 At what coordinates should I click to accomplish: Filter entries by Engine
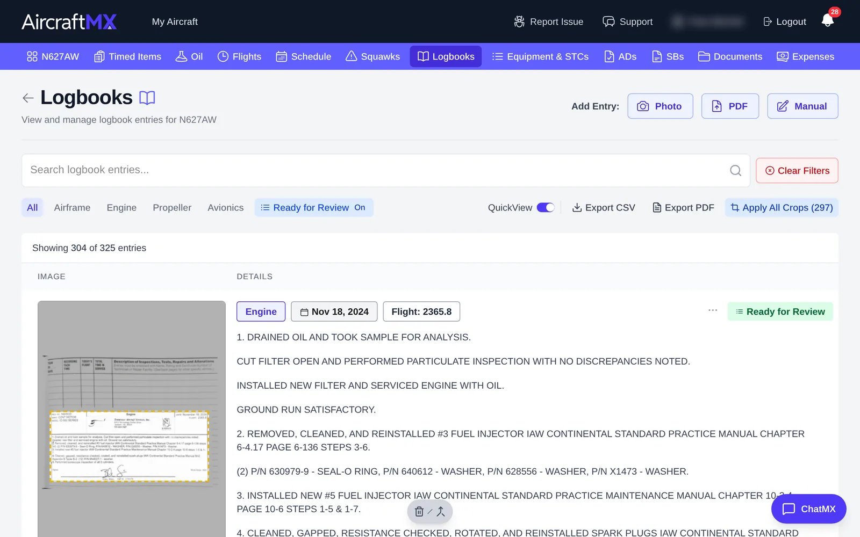click(121, 208)
